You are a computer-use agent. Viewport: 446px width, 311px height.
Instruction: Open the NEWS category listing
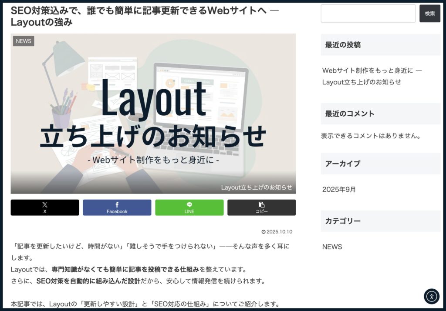[x=332, y=247]
